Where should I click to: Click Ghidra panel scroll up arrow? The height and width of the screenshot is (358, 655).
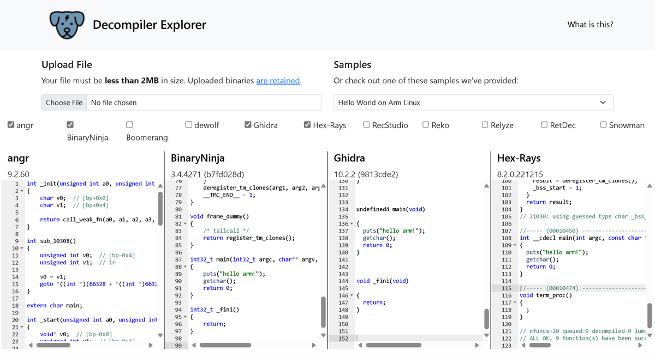pos(486,186)
